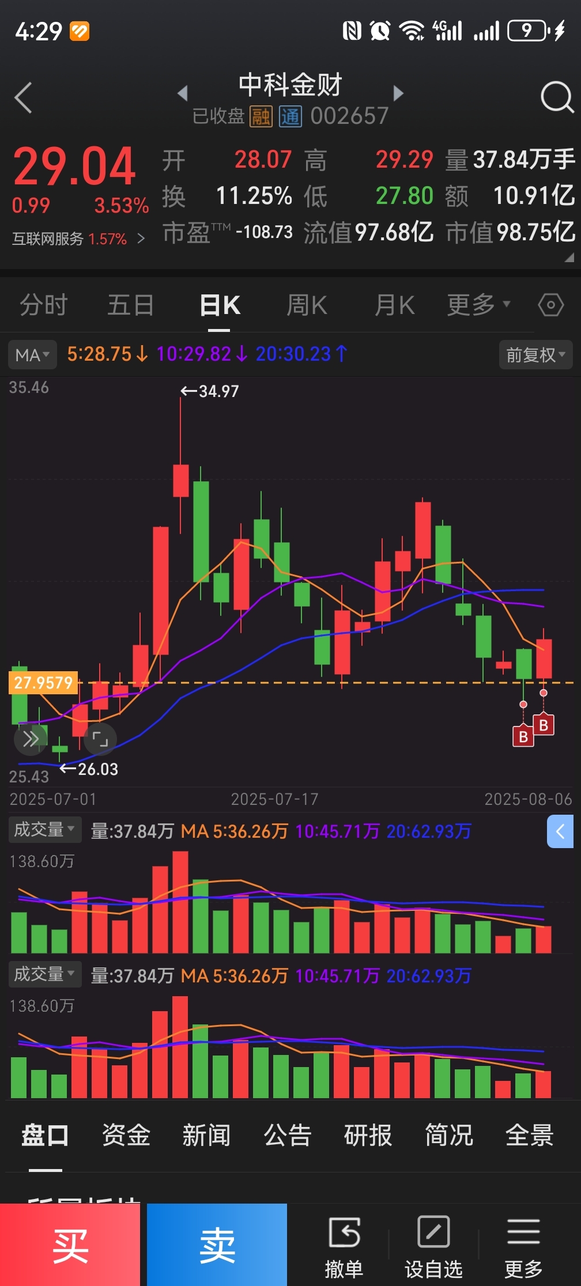Tap the MA10 value 10:29.82
Screen dimensions: 581x1286
tap(202, 354)
